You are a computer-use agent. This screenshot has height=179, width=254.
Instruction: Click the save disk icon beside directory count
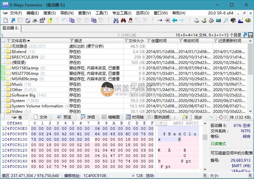[250, 35]
